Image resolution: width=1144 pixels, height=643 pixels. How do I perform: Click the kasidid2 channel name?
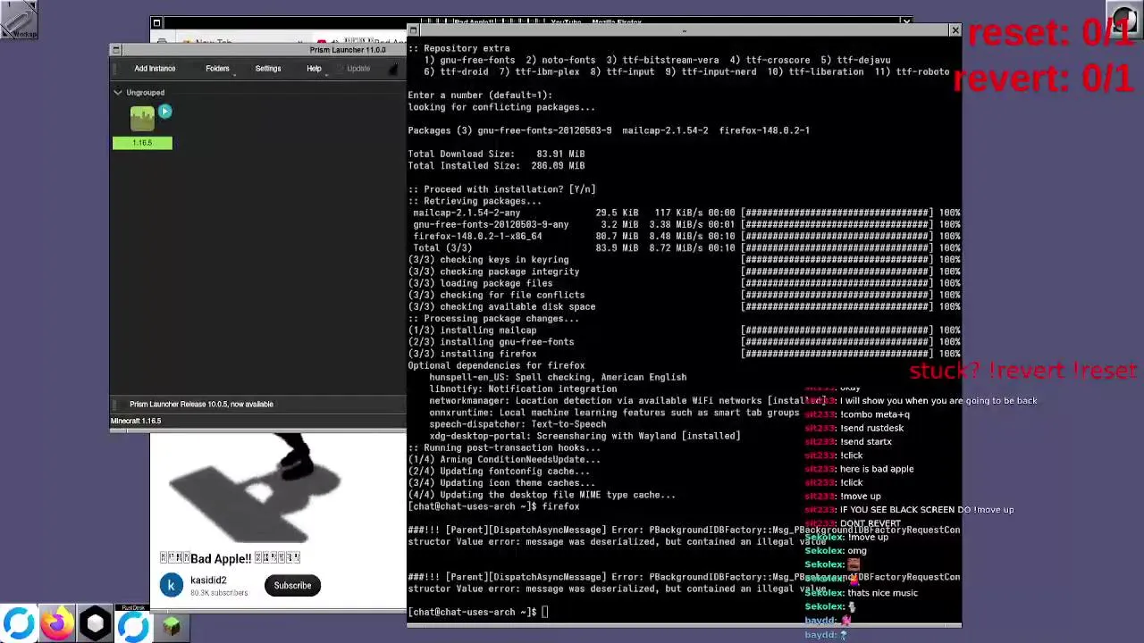coord(208,580)
